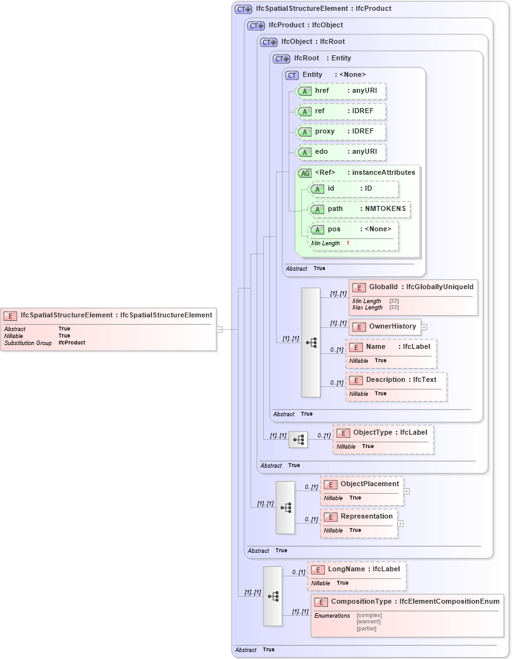Click the sequence icon beside ObjectType
The width and height of the screenshot is (512, 659).
(298, 438)
